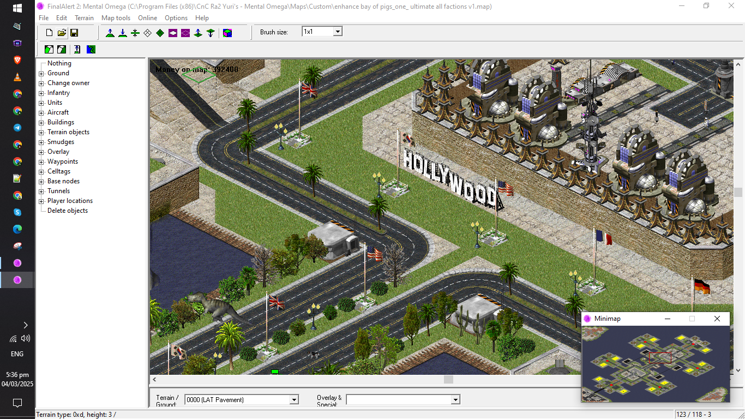745x419 pixels.
Task: Open the Brush size dropdown
Action: pyautogui.click(x=338, y=32)
